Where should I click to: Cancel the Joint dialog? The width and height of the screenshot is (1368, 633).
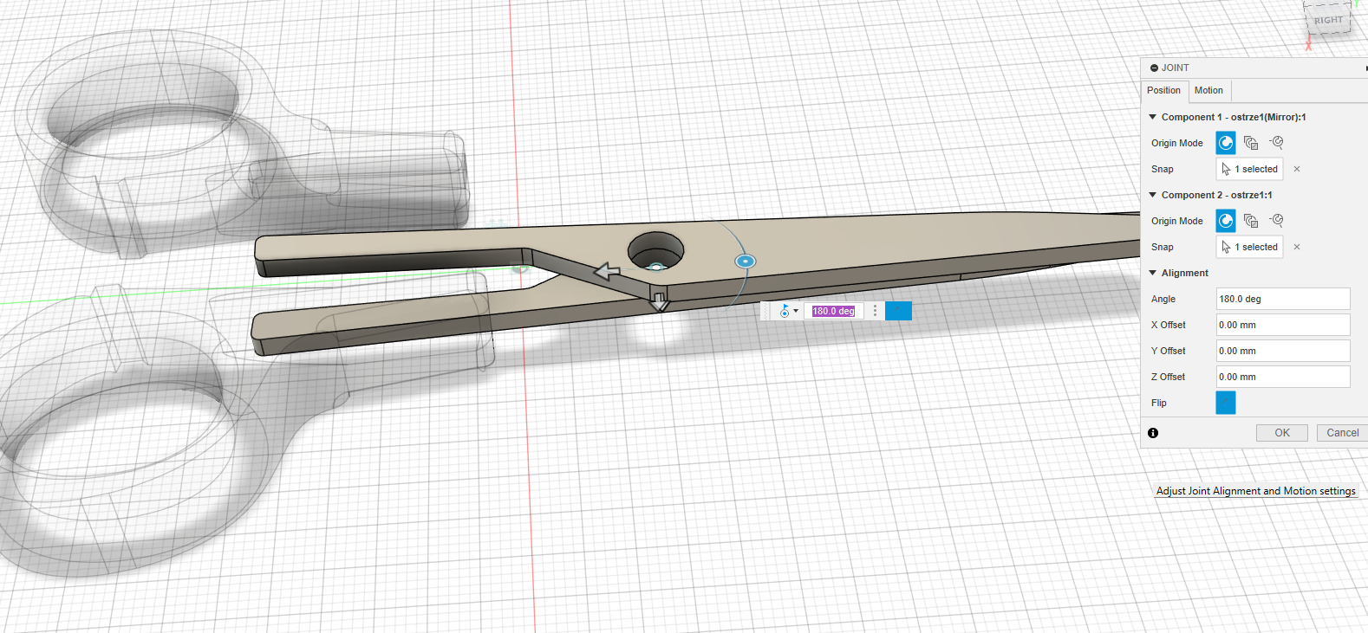[x=1342, y=433]
